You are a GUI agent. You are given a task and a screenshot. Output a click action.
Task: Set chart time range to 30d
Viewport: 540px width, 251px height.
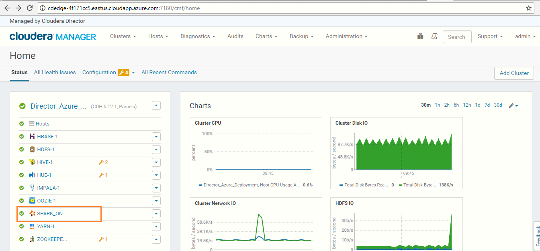point(498,105)
